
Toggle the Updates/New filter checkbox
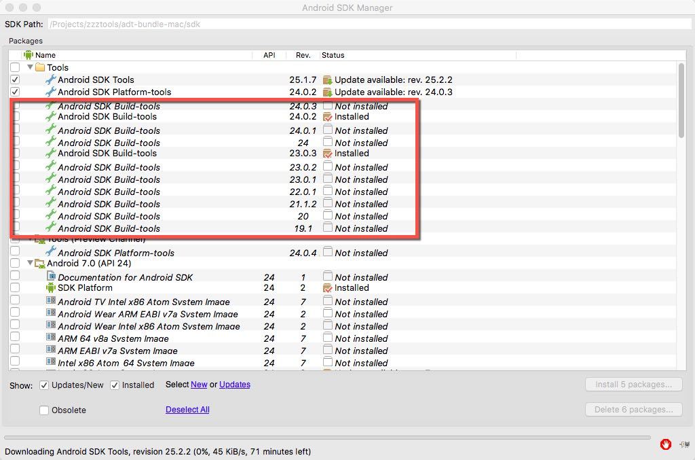click(x=44, y=385)
